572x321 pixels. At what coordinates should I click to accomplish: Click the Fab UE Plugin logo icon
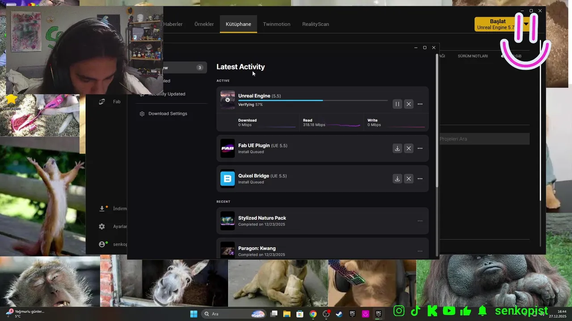pyautogui.click(x=227, y=148)
